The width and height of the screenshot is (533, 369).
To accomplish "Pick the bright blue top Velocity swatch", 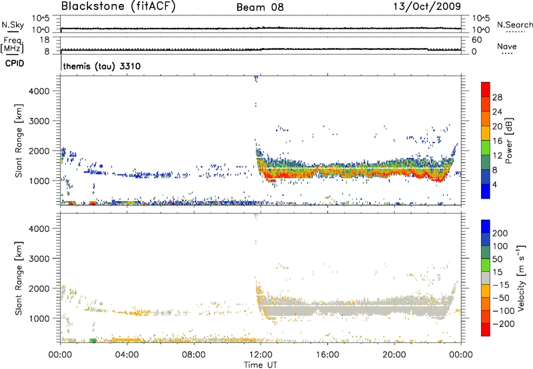I will (486, 226).
